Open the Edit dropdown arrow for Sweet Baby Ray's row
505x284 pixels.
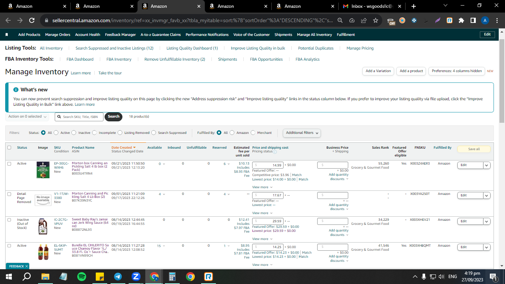[x=487, y=222]
